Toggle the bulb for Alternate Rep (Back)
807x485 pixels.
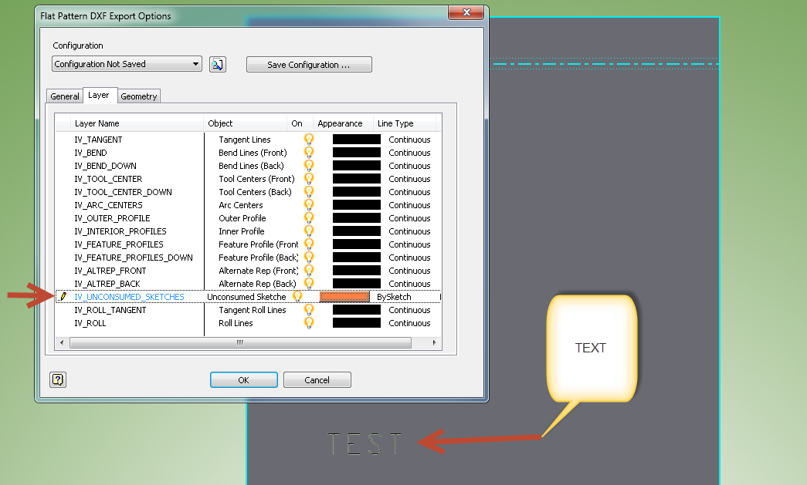click(308, 284)
